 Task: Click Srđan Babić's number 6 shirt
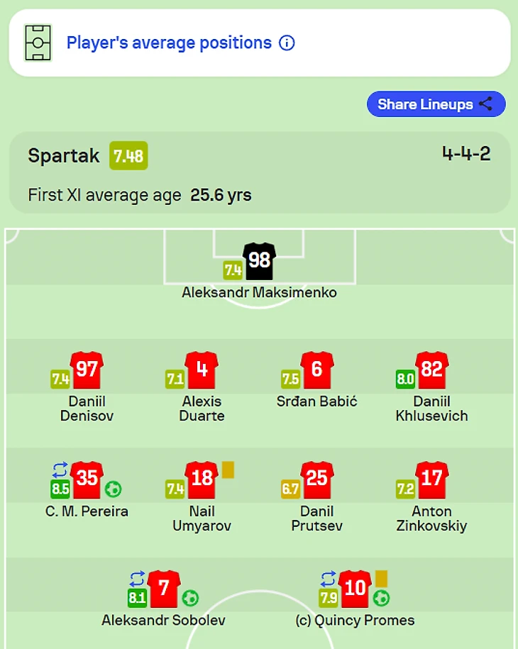pyautogui.click(x=316, y=370)
